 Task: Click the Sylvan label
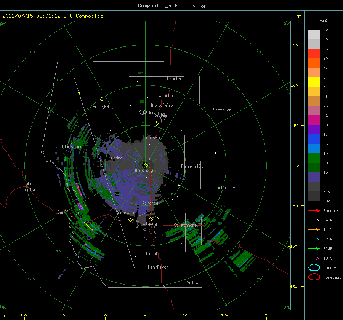pos(146,112)
